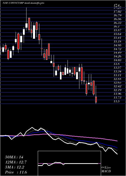Viewport: 126px width, 176px height.
Task: Click the 12.88 price axis label
Action: (117, 79)
